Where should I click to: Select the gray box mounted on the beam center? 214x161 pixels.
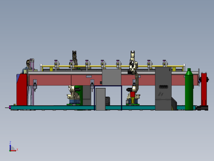pyautogui.click(x=112, y=77)
